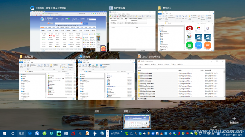This screenshot has height=137, width=245.
Task: Click the blue search button on 上网导航
Action: point(85,23)
